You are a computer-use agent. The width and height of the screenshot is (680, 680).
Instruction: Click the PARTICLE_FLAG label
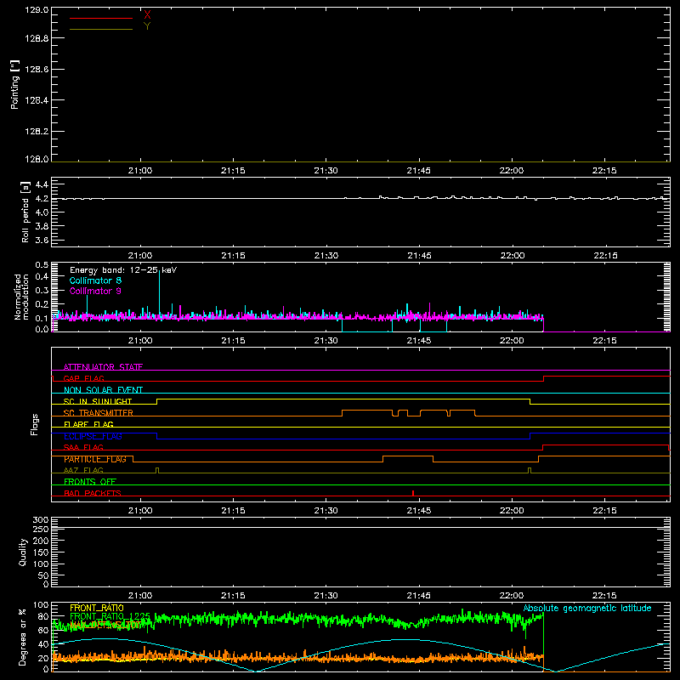[95, 459]
